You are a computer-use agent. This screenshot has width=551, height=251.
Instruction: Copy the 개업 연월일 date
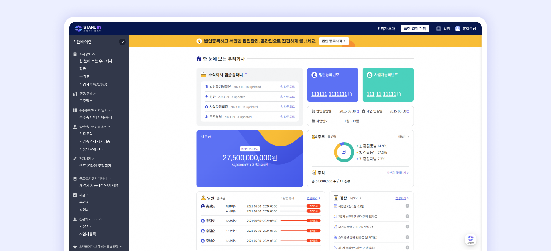tap(408, 111)
